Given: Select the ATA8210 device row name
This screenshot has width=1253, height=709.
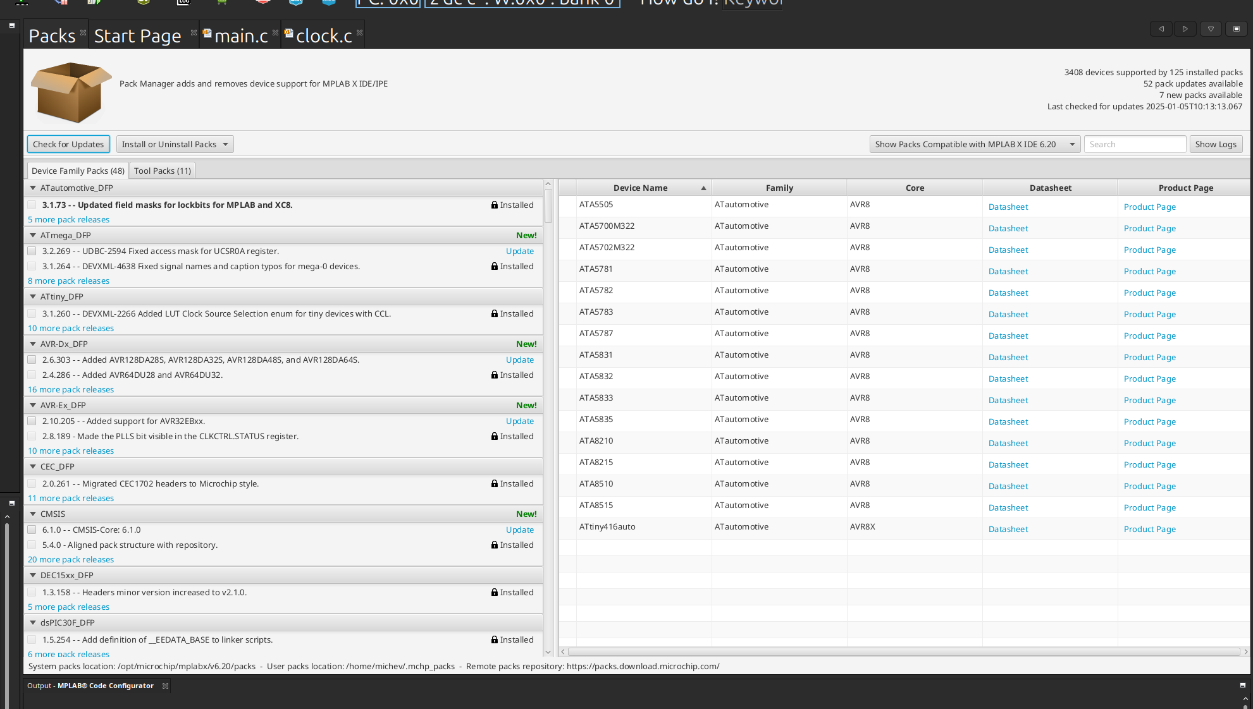Looking at the screenshot, I should tap(596, 440).
